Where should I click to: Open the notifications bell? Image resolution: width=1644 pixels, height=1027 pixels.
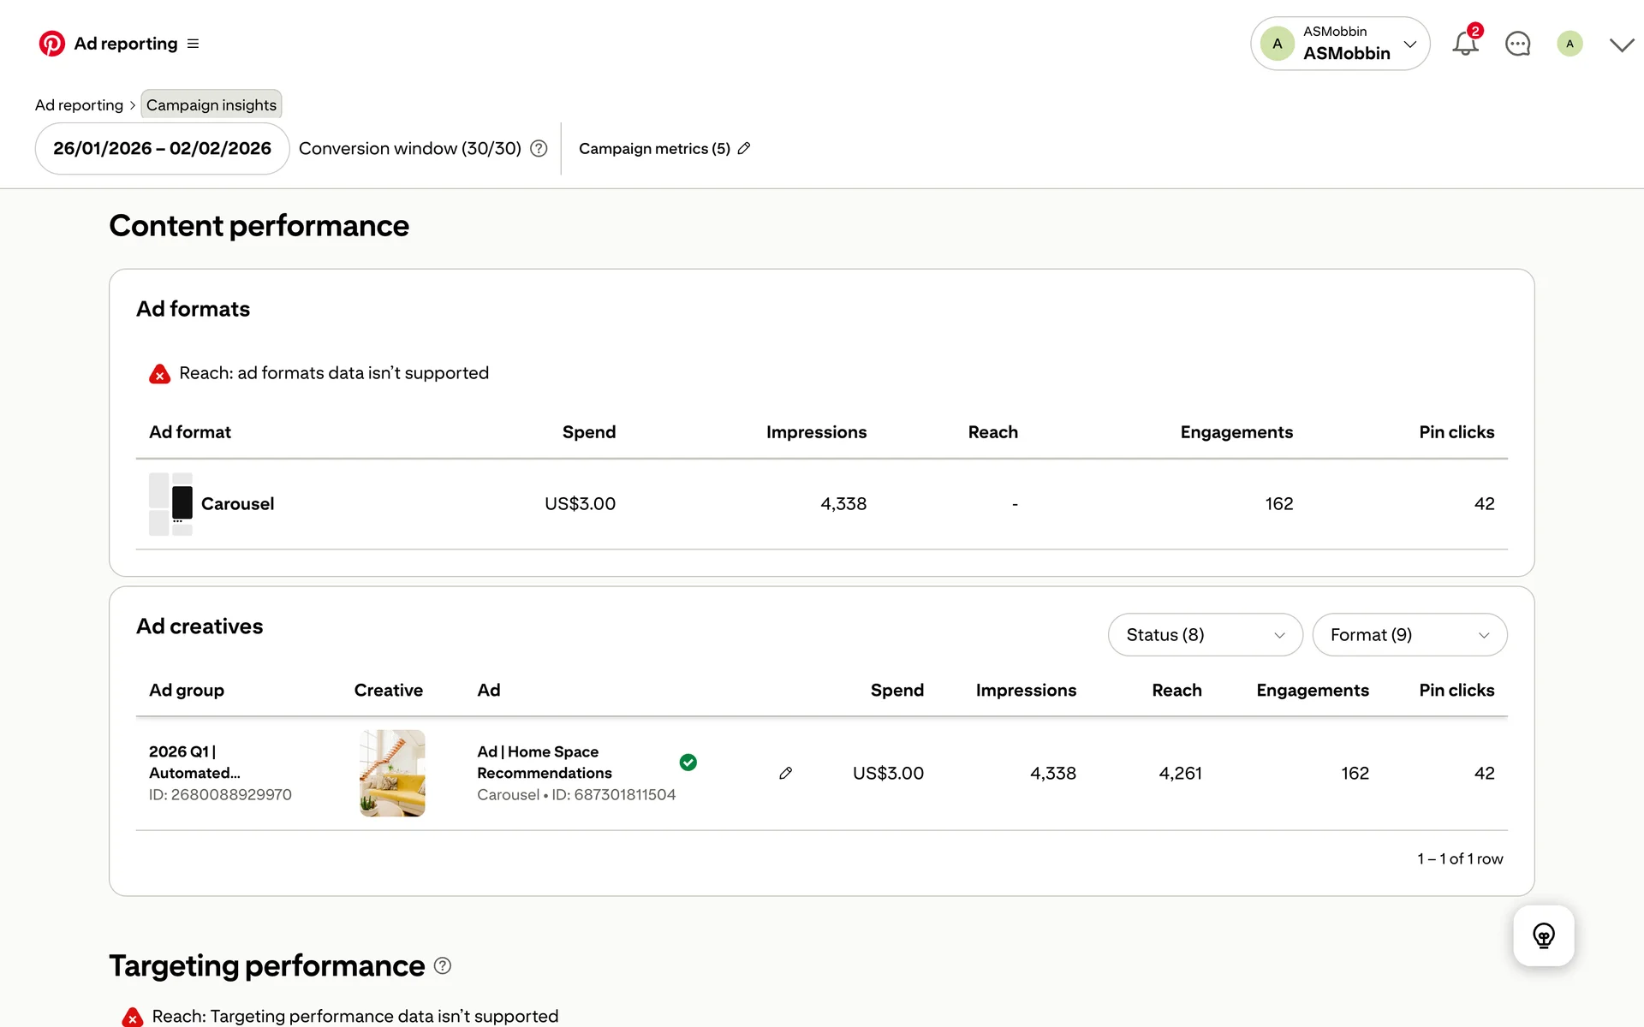click(x=1465, y=44)
